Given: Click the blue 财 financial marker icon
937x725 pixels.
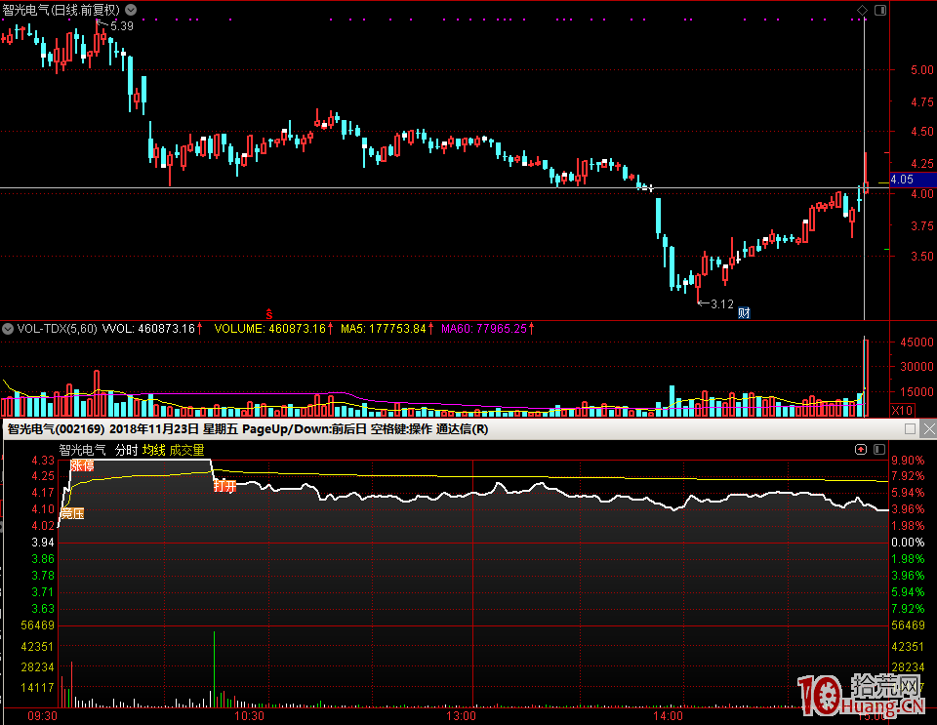Looking at the screenshot, I should tap(744, 312).
